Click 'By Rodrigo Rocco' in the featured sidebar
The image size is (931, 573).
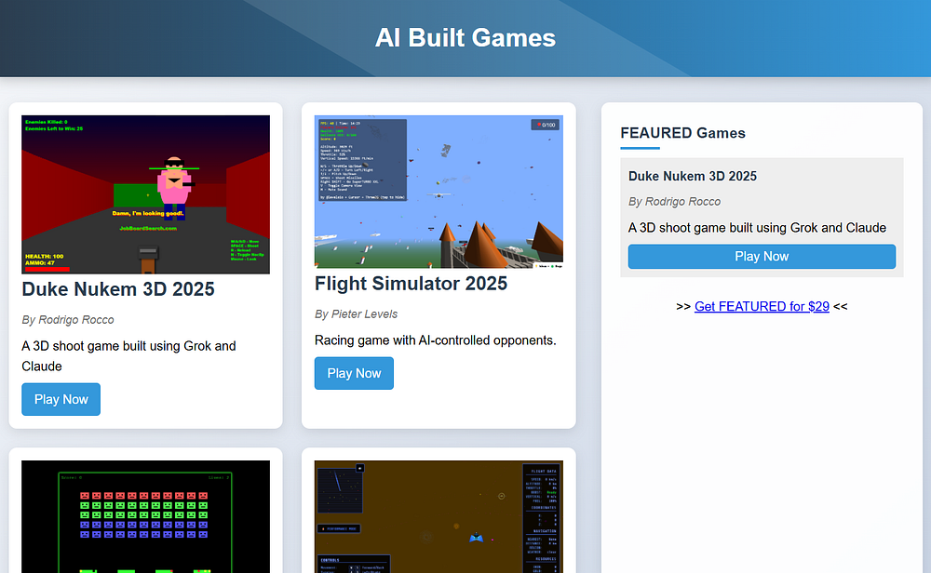(674, 202)
